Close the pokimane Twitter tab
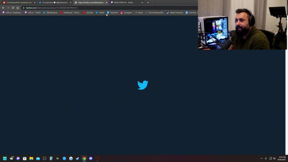Image resolution: width=288 pixels, height=162 pixels. point(71,3)
